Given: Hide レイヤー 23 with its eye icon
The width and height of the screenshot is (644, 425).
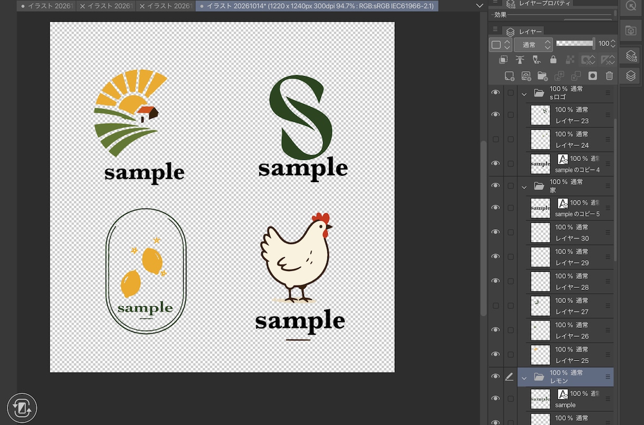Looking at the screenshot, I should (x=496, y=115).
